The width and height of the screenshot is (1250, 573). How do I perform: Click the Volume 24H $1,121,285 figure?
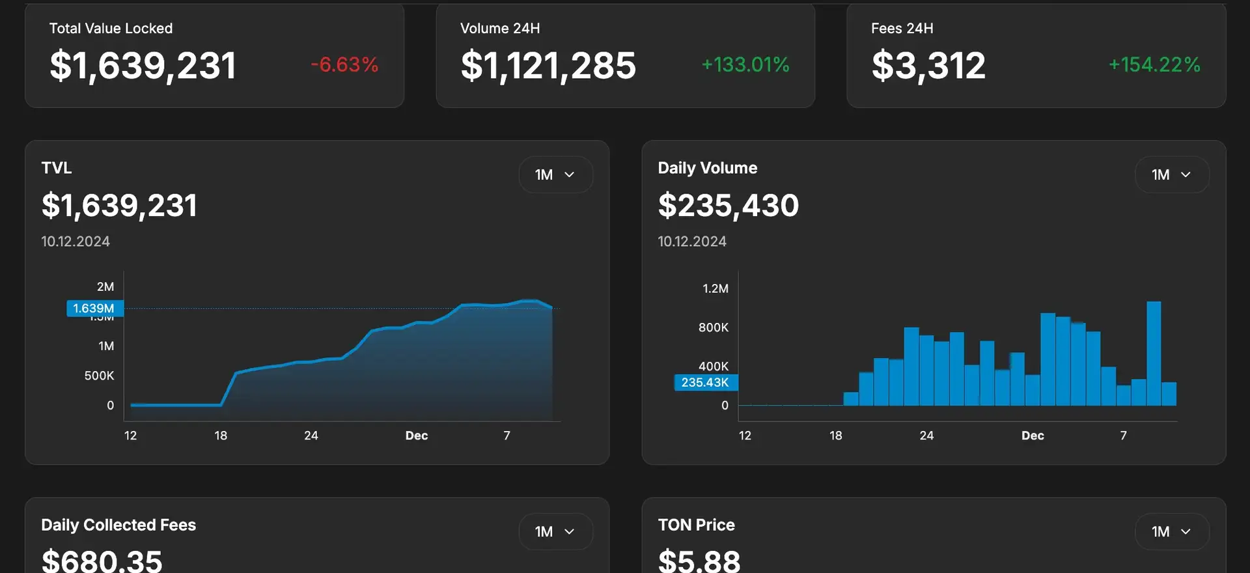[x=548, y=66]
